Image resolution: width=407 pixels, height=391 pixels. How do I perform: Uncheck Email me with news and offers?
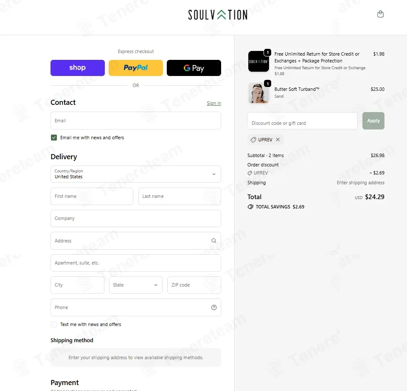pyautogui.click(x=54, y=138)
